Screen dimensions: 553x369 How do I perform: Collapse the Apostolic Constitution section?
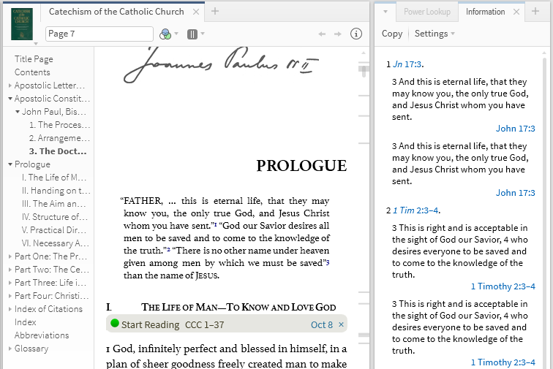click(10, 99)
